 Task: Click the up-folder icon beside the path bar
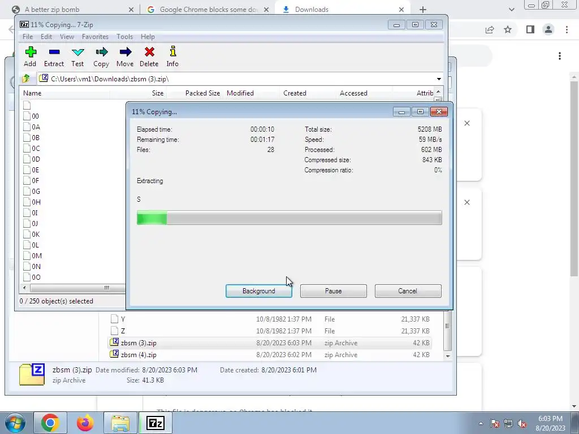(x=26, y=79)
